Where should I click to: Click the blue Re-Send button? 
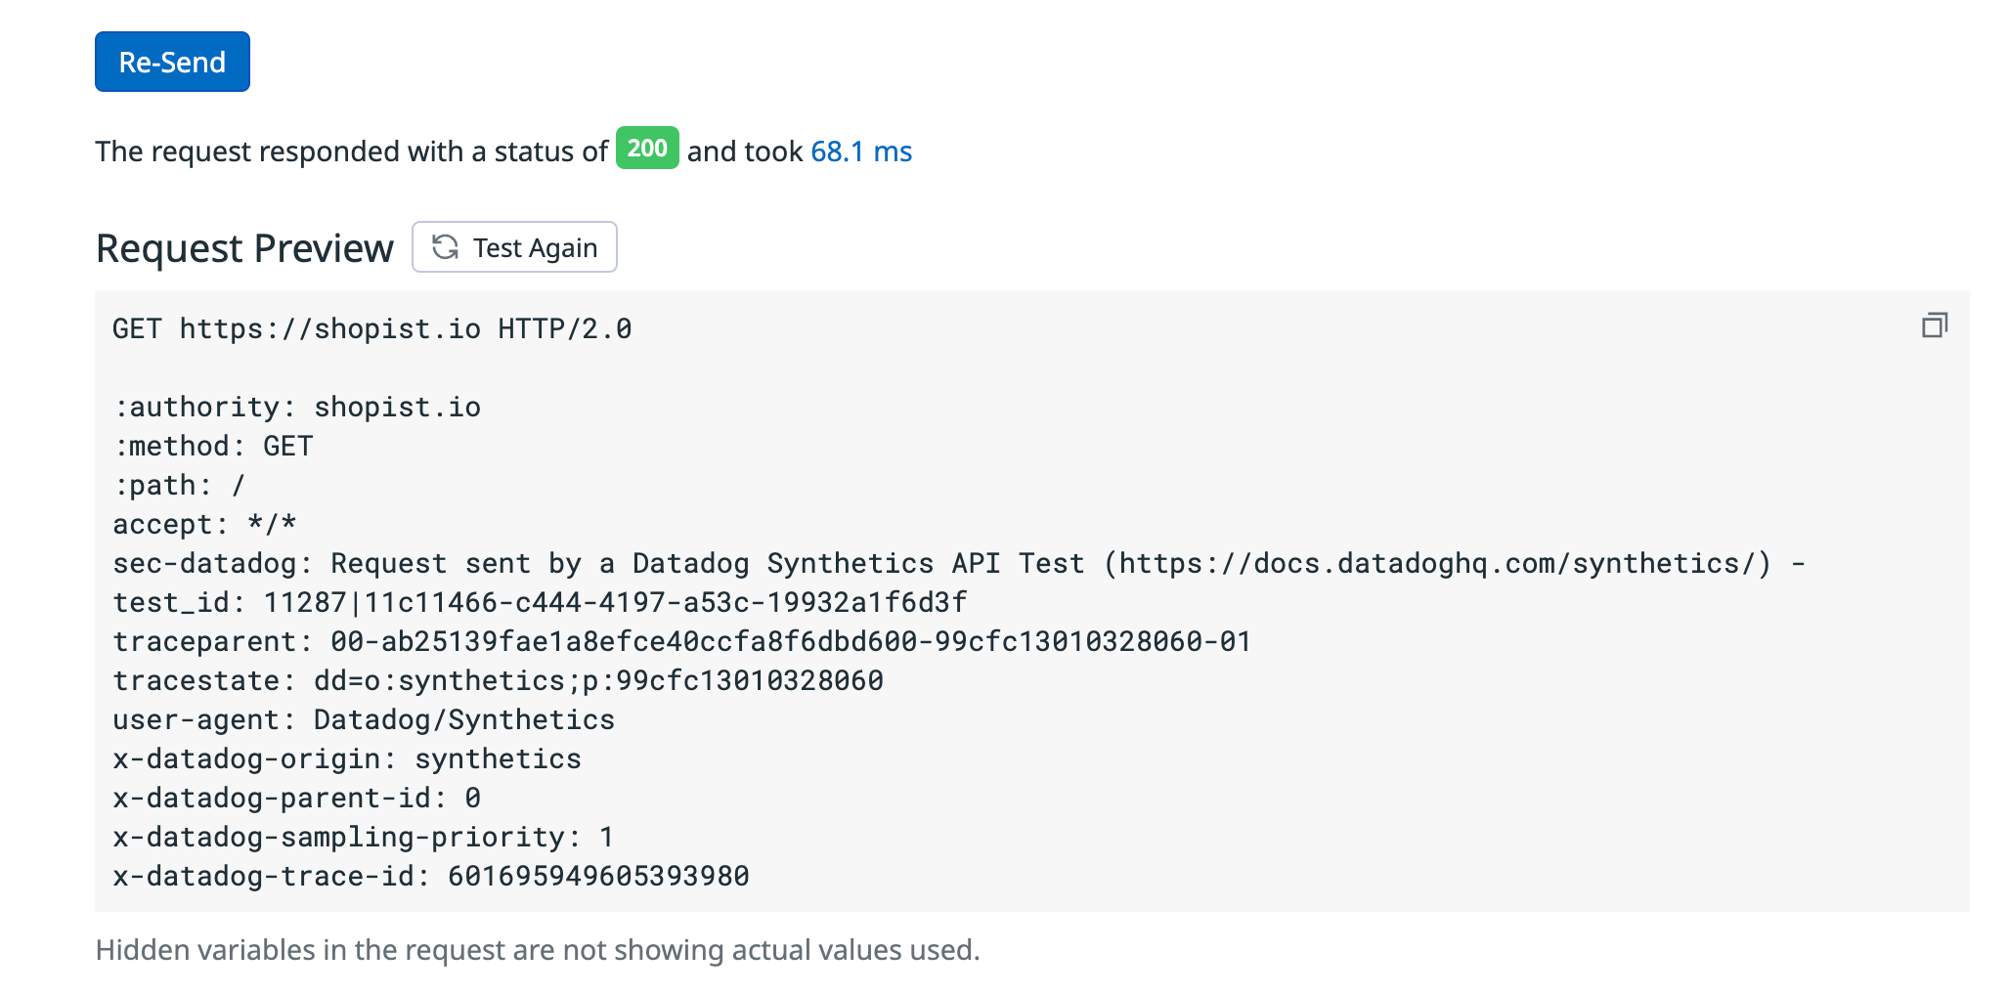pos(172,62)
